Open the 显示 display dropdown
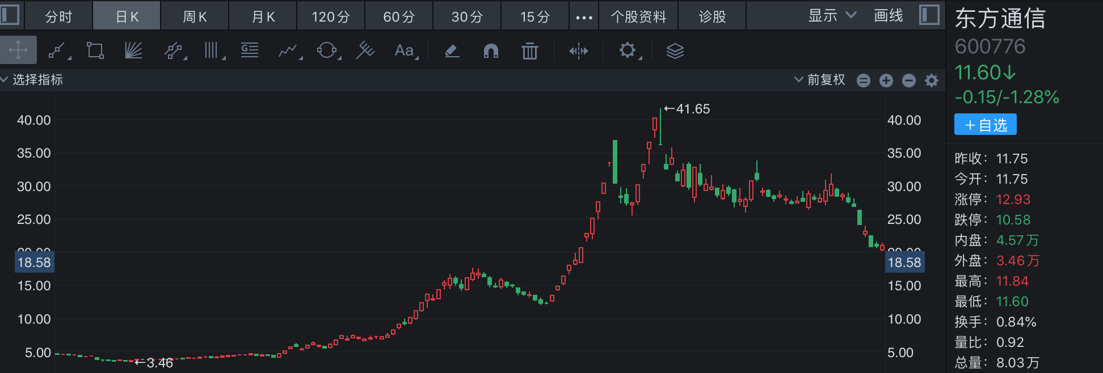The image size is (1103, 373). [x=831, y=16]
